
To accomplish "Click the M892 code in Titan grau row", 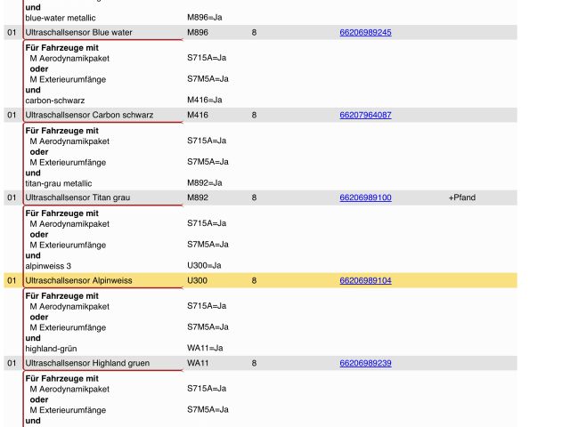I will coord(197,197).
